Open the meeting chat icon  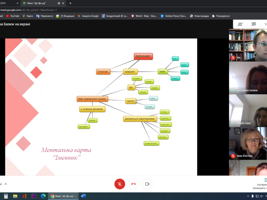[254, 24]
